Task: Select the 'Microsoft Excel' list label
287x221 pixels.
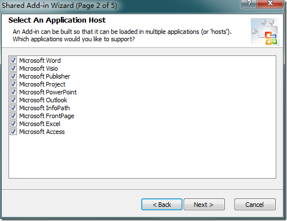Action: point(40,124)
